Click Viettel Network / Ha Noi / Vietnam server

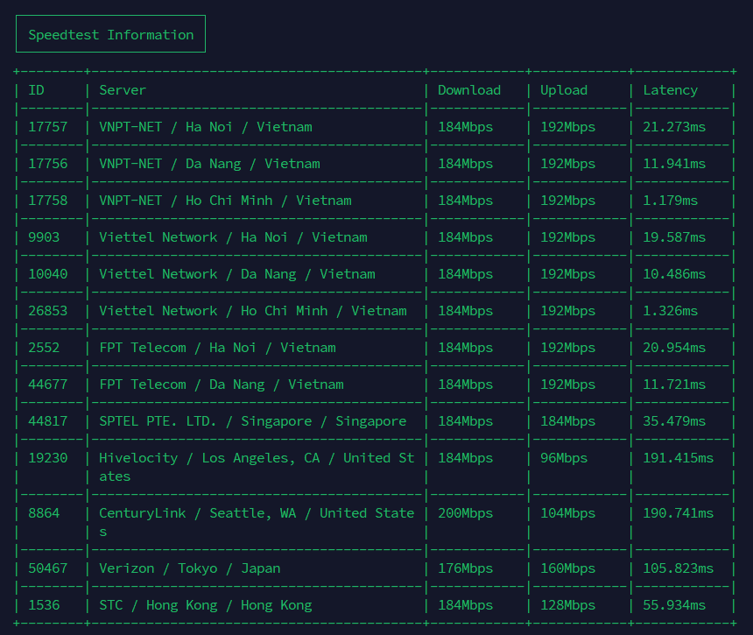[x=233, y=237]
